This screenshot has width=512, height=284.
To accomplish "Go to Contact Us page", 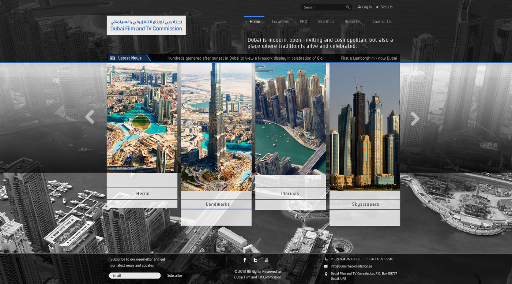I will click(381, 22).
